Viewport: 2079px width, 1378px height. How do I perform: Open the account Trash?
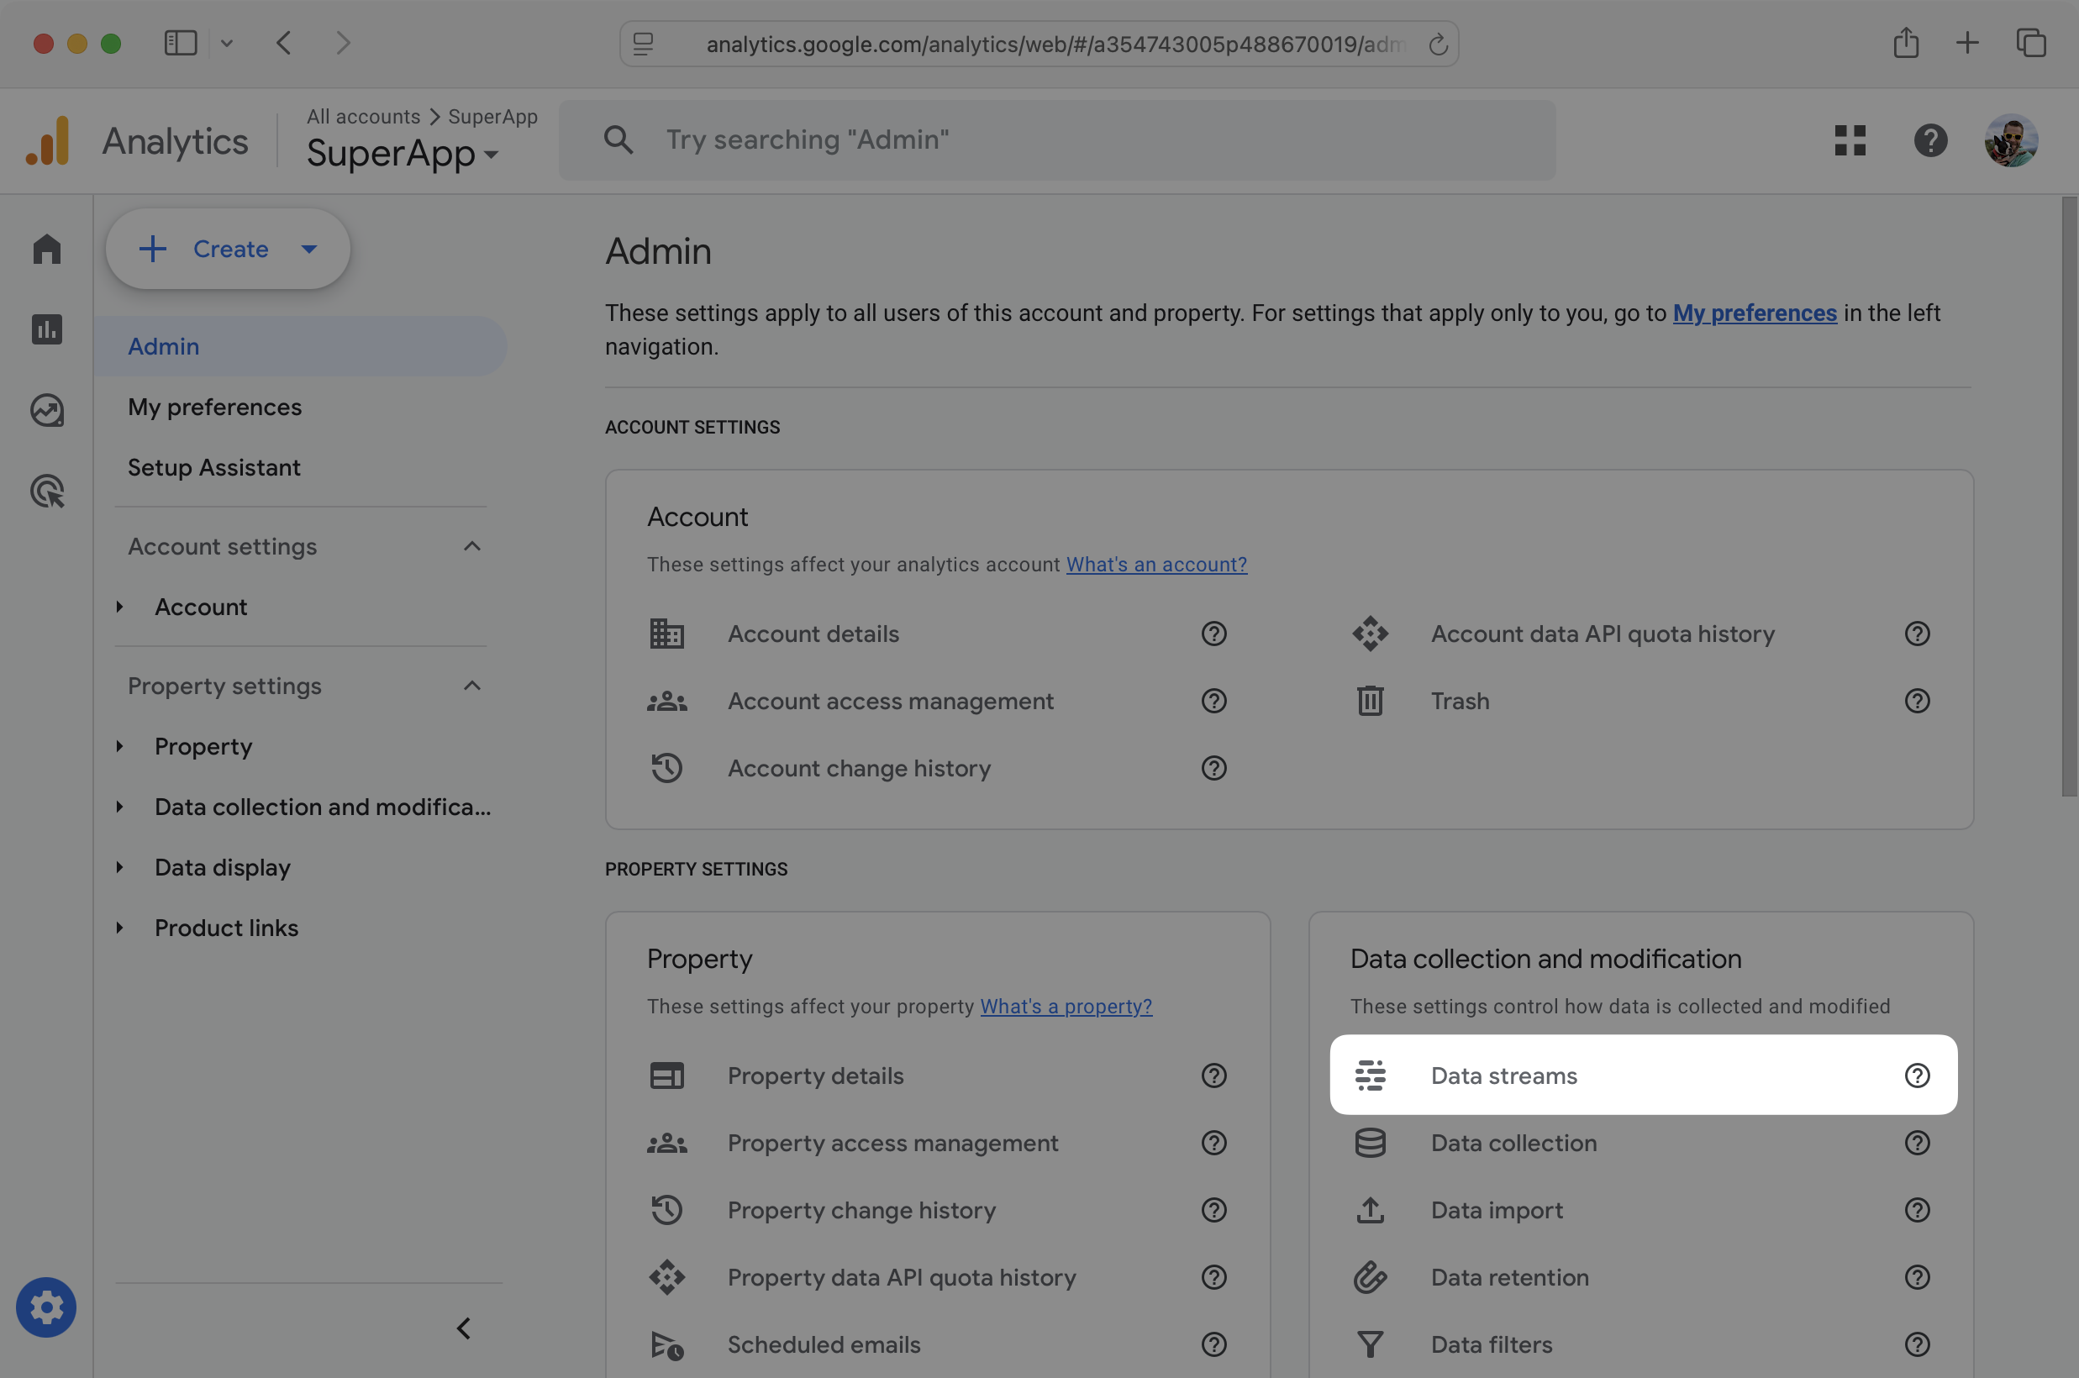tap(1459, 701)
